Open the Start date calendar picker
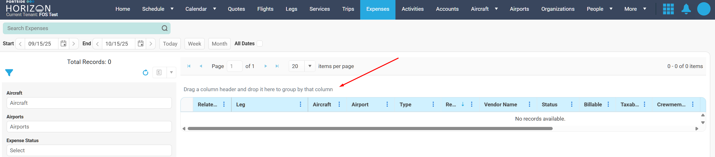 click(x=64, y=44)
